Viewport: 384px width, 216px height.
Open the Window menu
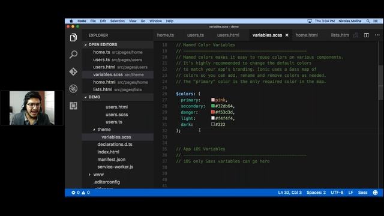point(155,21)
